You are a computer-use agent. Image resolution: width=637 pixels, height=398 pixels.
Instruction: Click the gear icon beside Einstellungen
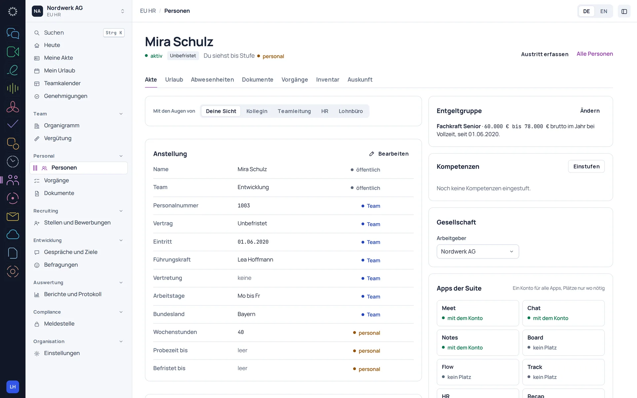coord(37,354)
